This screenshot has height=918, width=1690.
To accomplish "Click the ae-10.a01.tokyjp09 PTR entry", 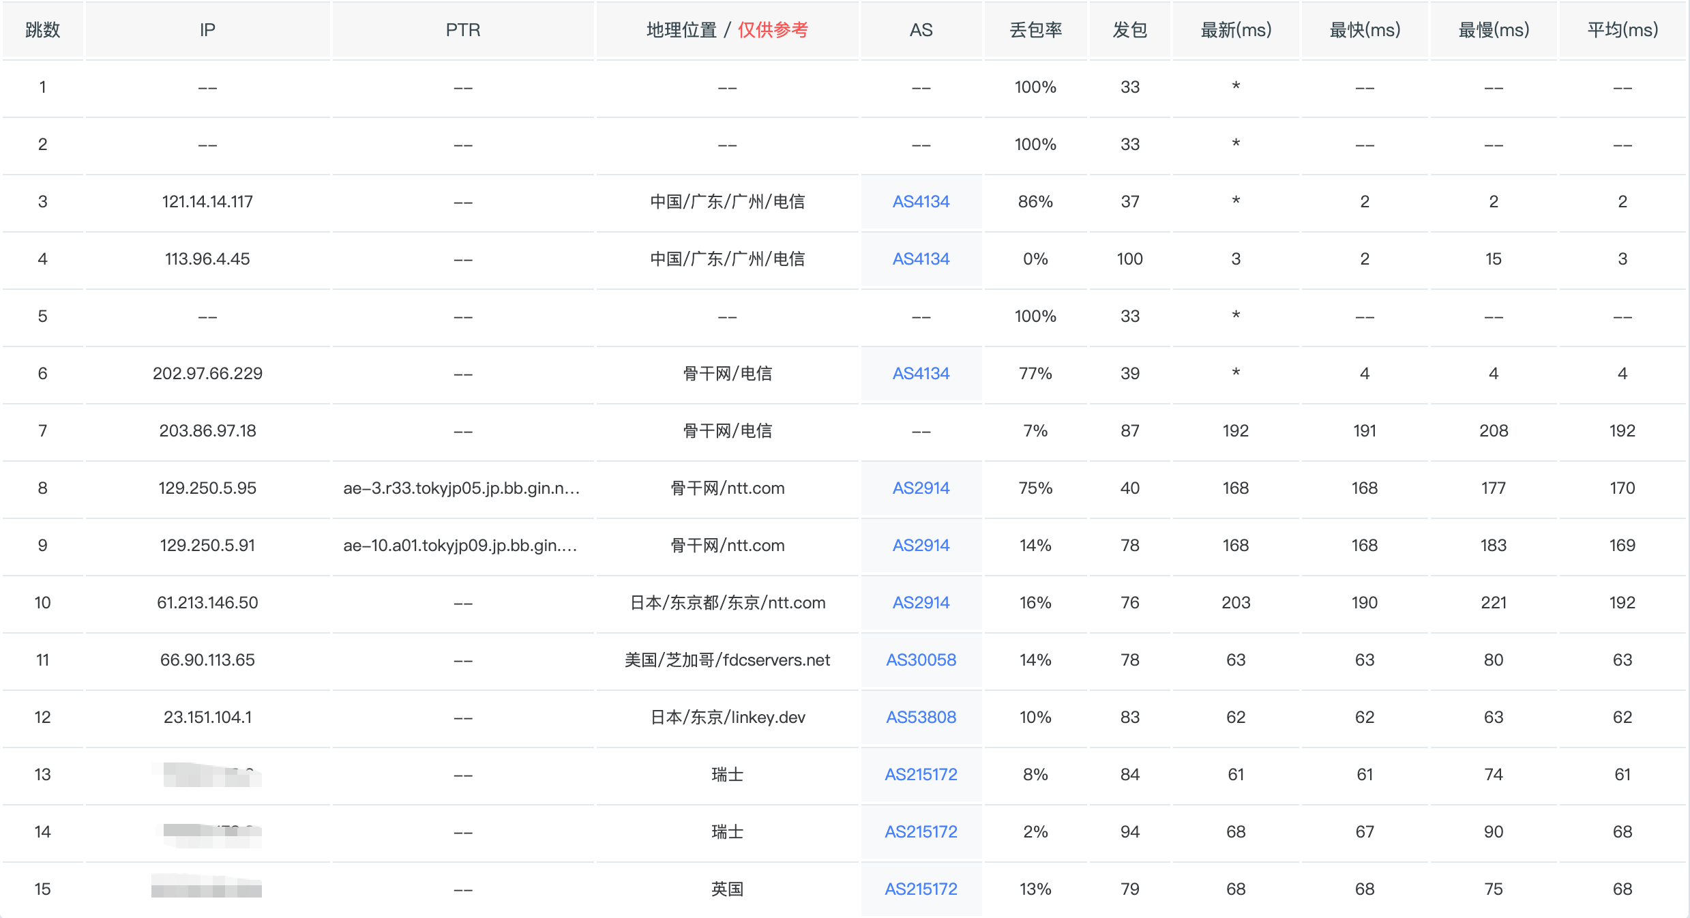I will point(460,546).
